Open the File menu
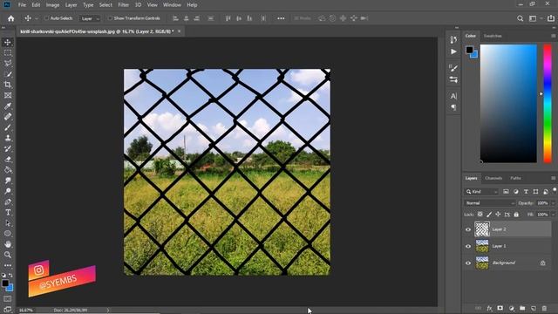The image size is (558, 314). coord(22,5)
